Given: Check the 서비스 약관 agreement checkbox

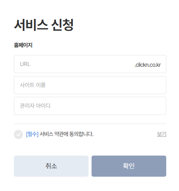Looking at the screenshot, I should coord(18,134).
